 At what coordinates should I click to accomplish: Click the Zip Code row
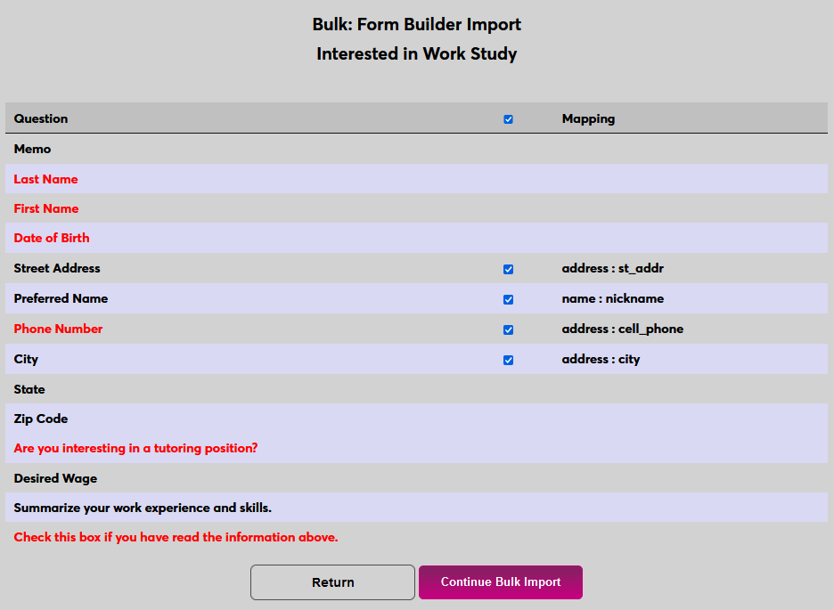(41, 419)
